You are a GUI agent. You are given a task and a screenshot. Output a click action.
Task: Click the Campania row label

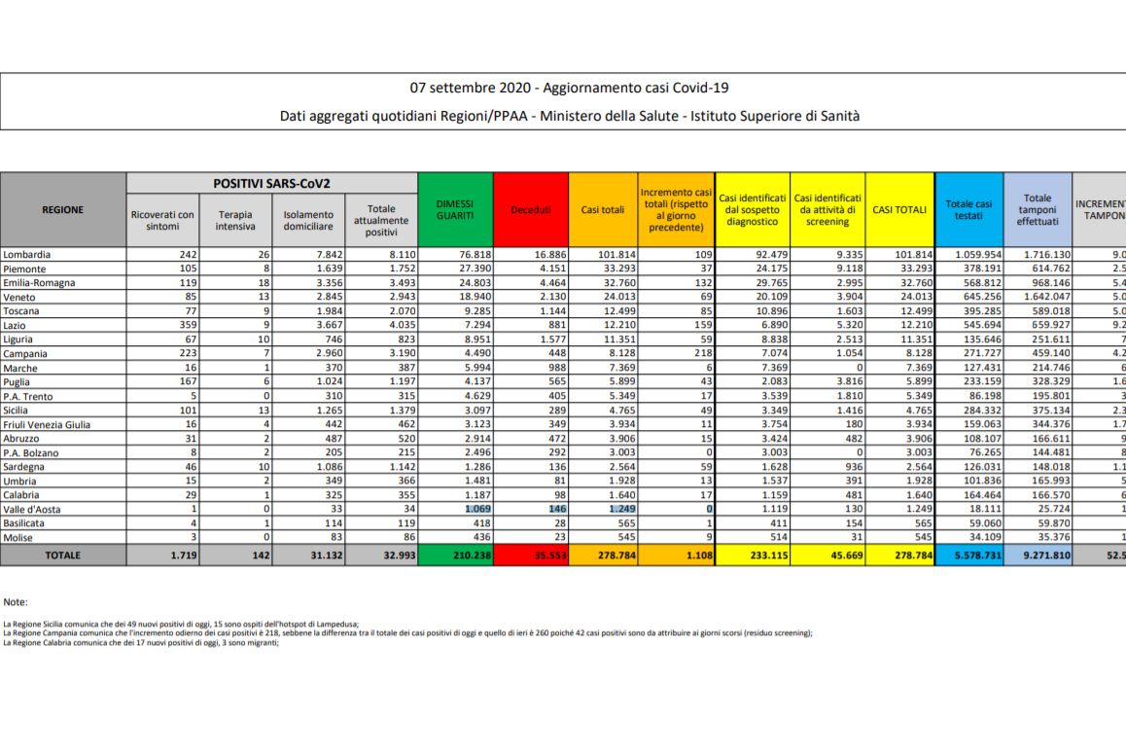pos(25,353)
